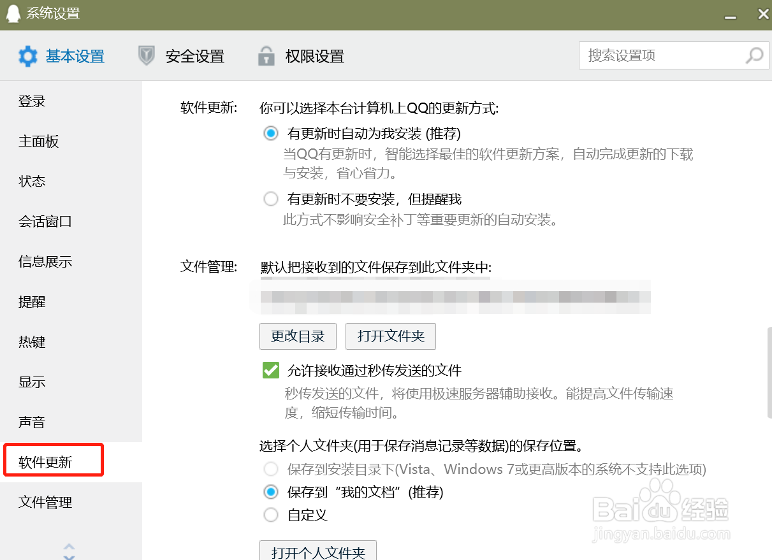The image size is (772, 560).
Task: Click the gear icon beside 基本设置
Action: click(28, 56)
